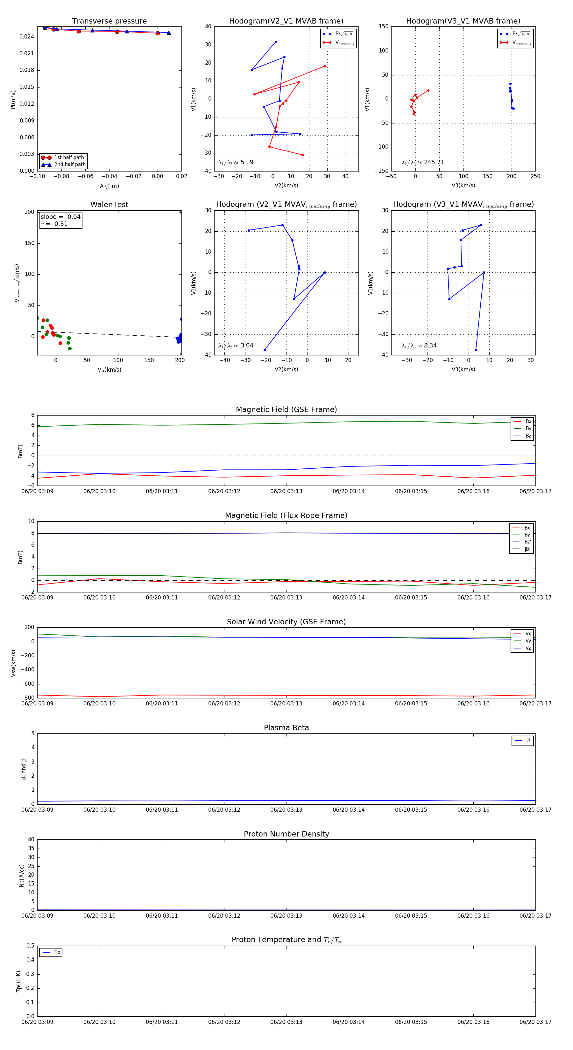Click the 'Tp(10⁶K)' y-axis label
This screenshot has height=1050, width=573.
(x=18, y=981)
